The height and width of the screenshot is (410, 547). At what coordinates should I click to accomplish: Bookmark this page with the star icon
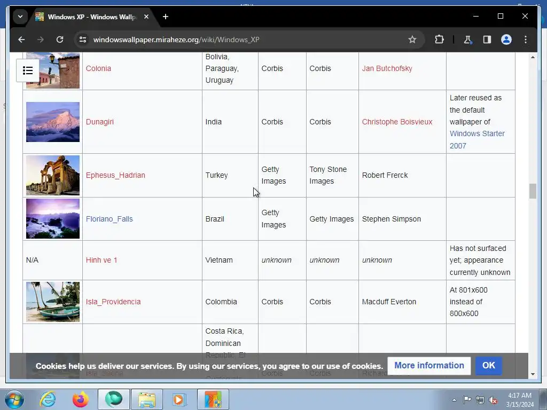point(412,40)
